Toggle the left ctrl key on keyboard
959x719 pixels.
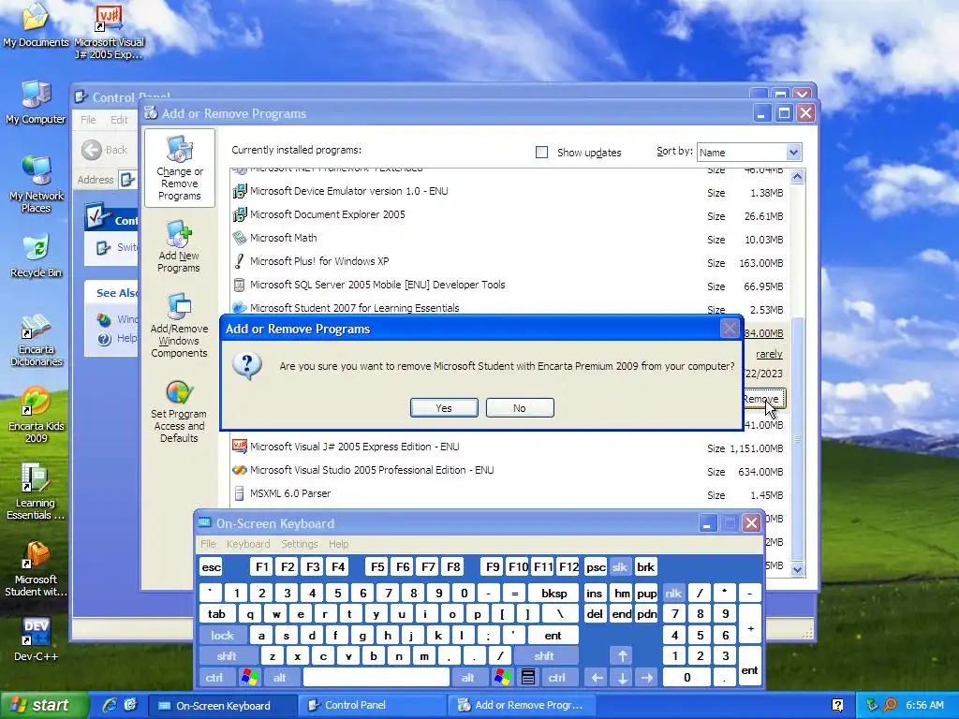point(214,678)
